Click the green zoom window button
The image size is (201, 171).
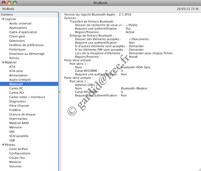pos(15,3)
